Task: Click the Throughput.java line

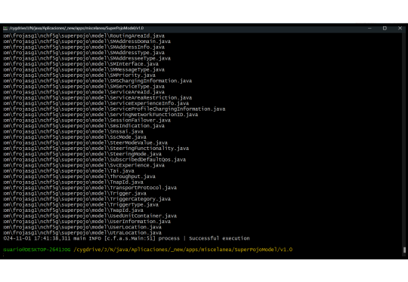Action: [x=79, y=176]
